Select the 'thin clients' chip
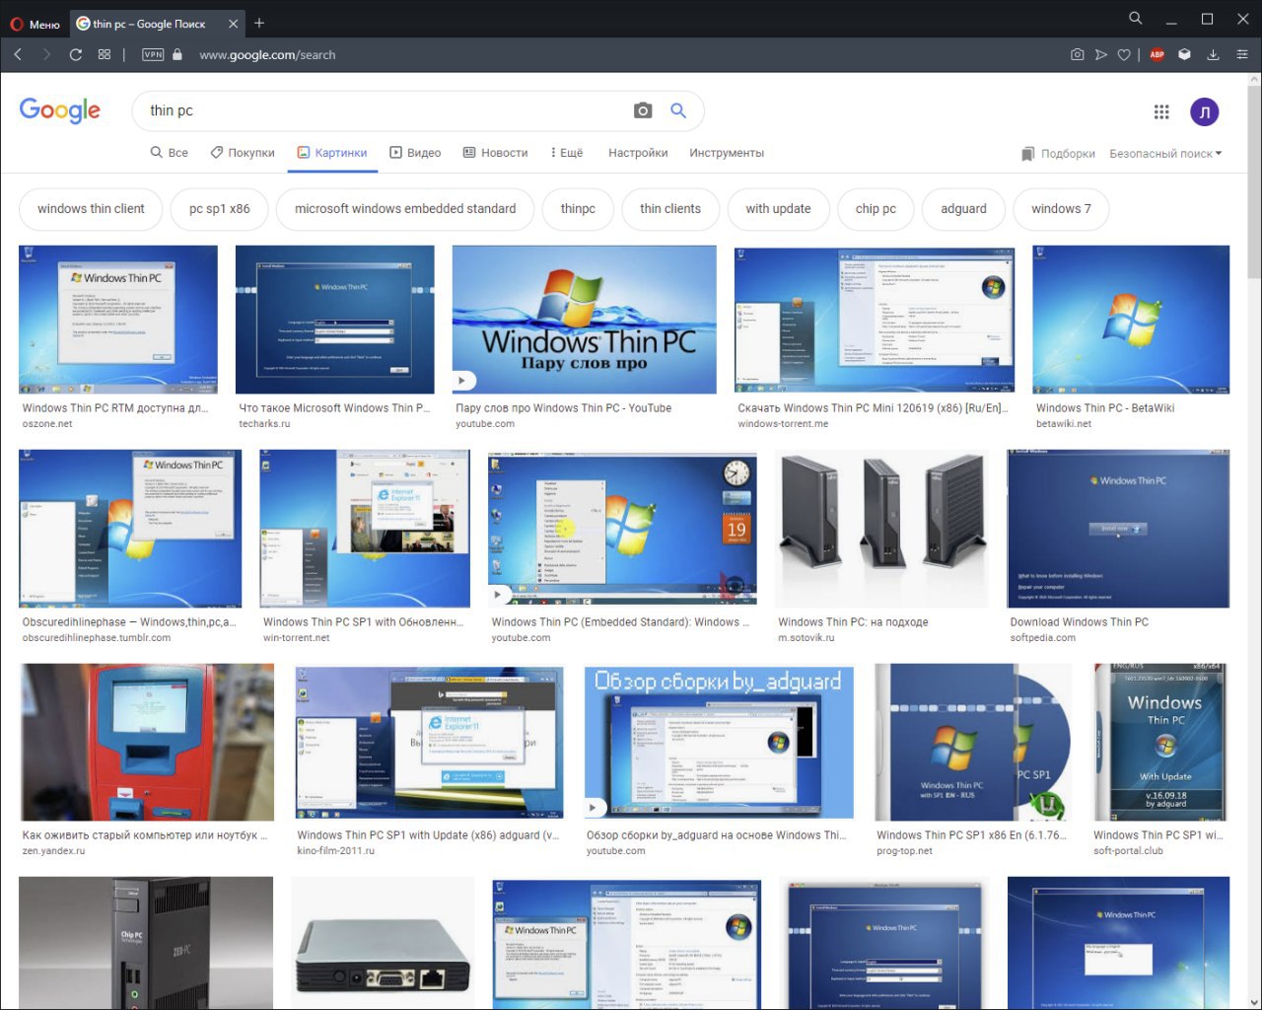 [670, 209]
